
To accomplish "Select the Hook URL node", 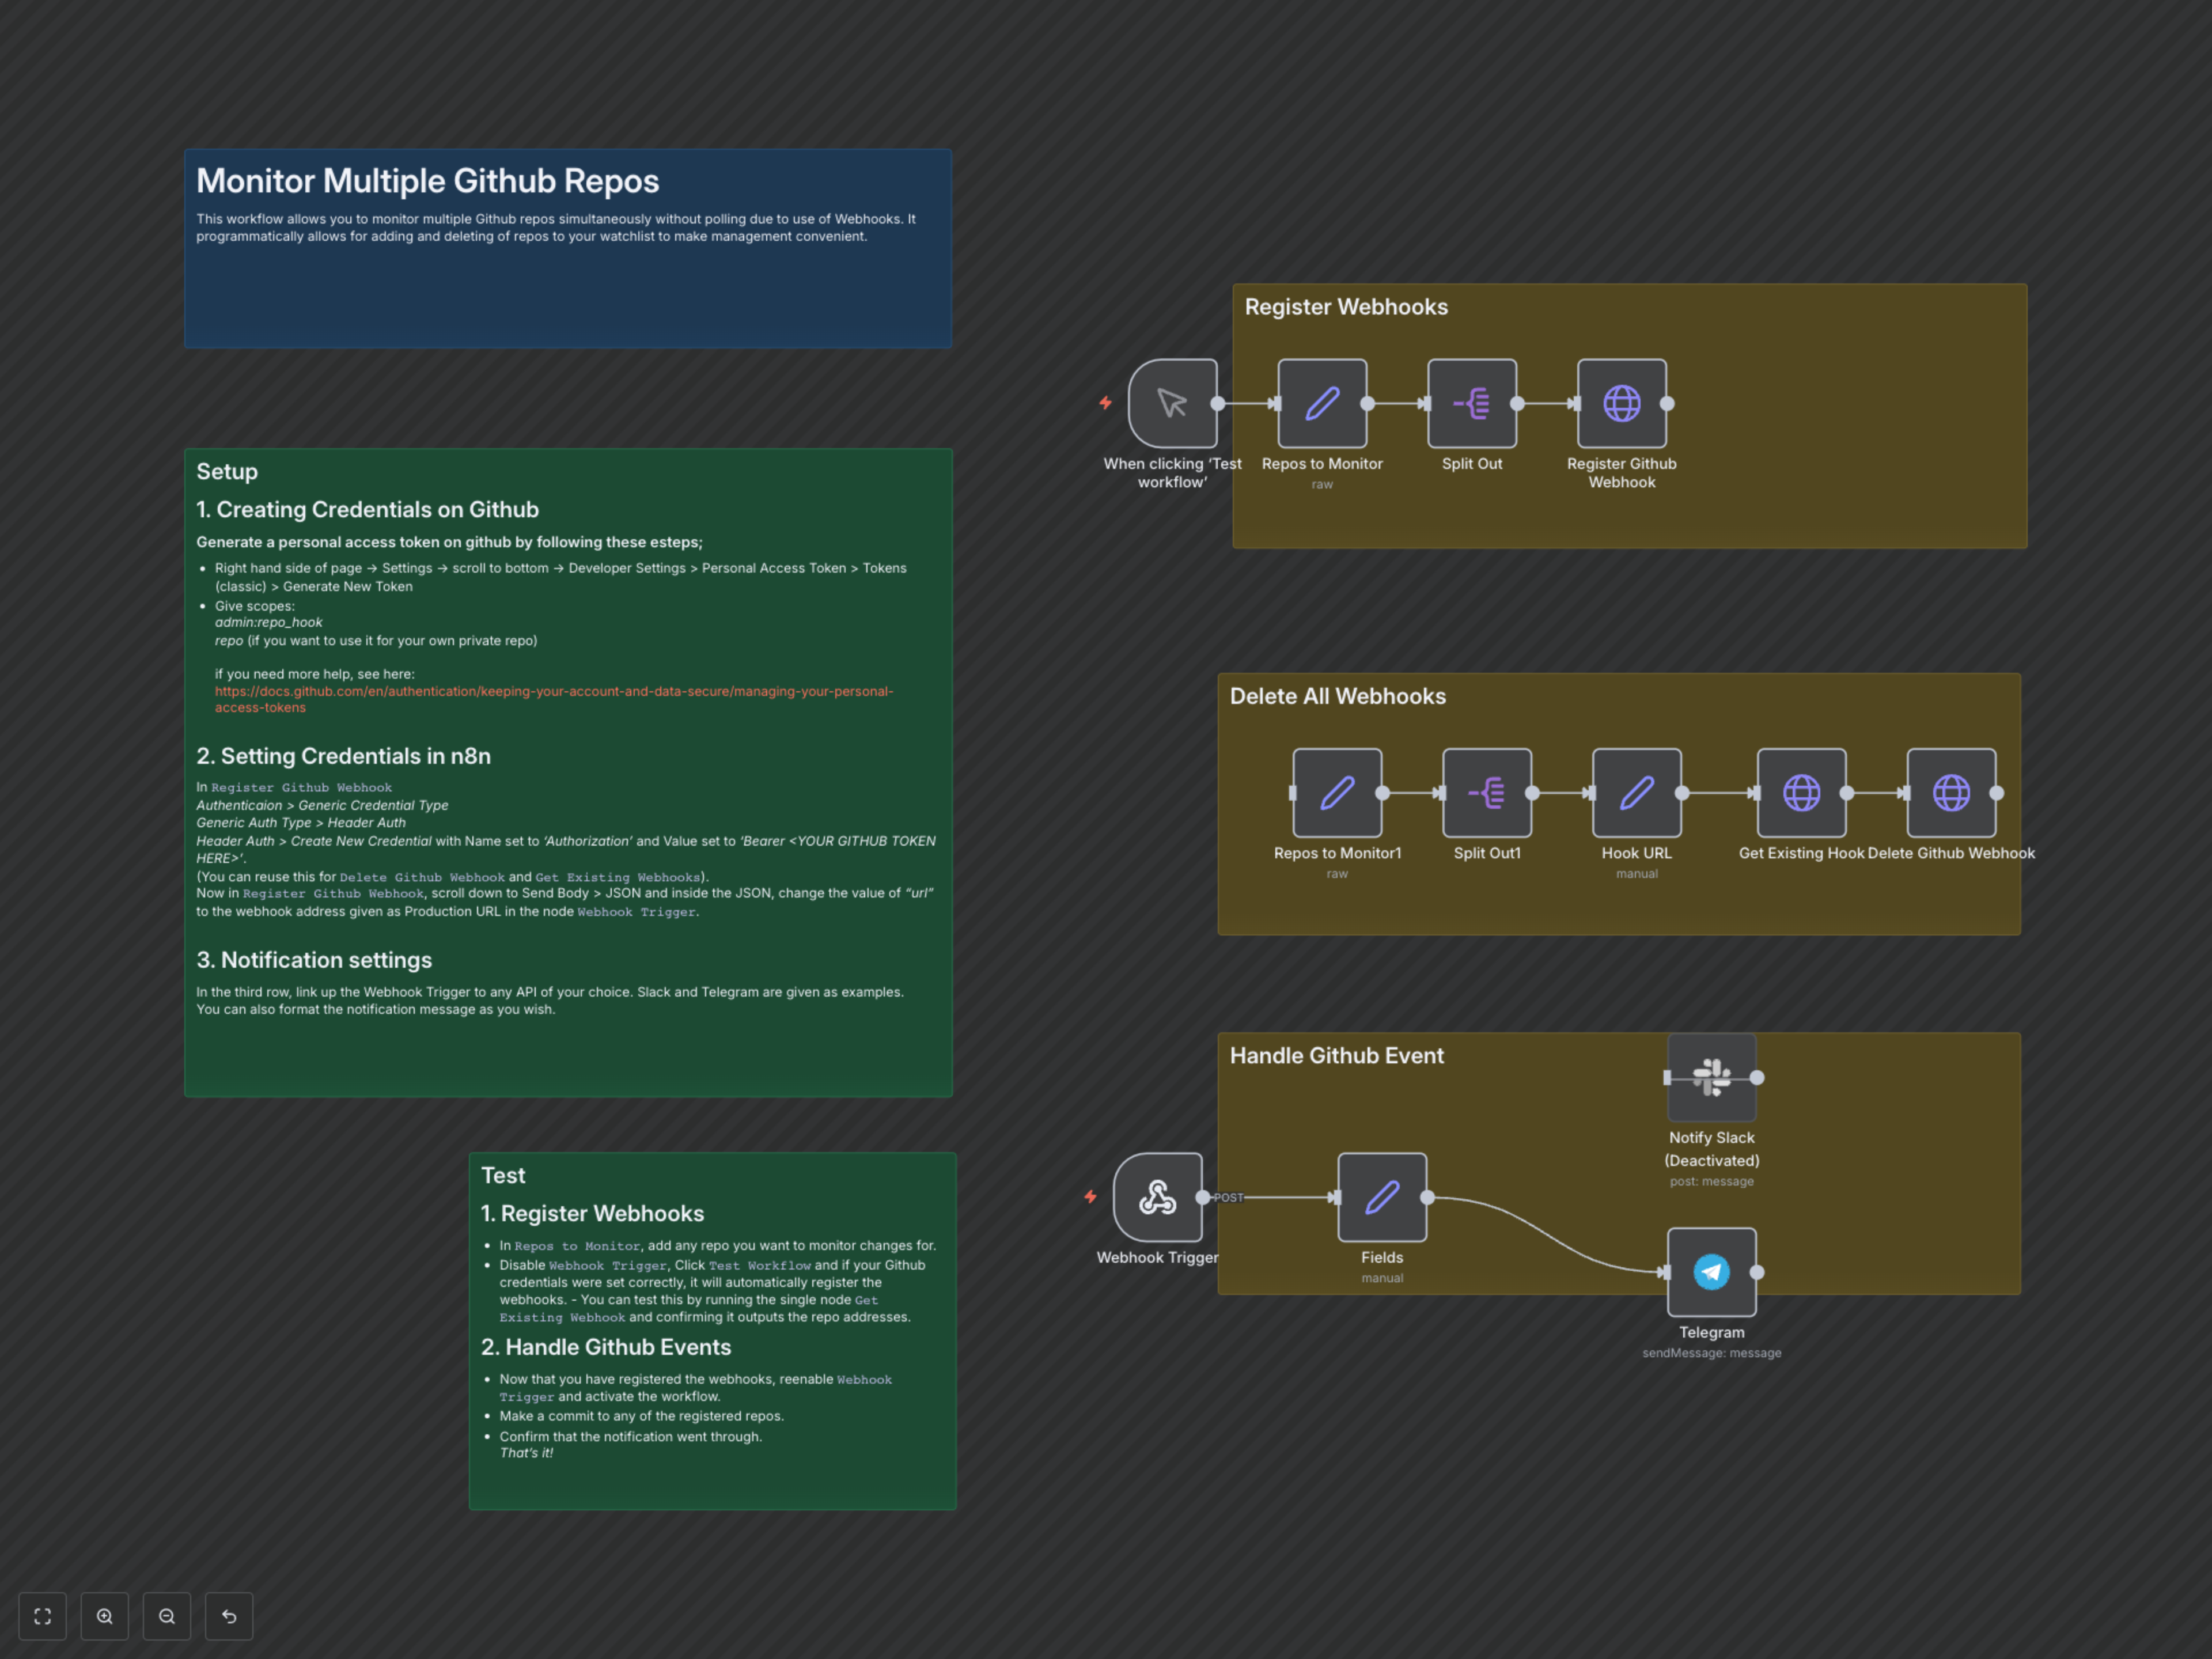I will point(1636,792).
